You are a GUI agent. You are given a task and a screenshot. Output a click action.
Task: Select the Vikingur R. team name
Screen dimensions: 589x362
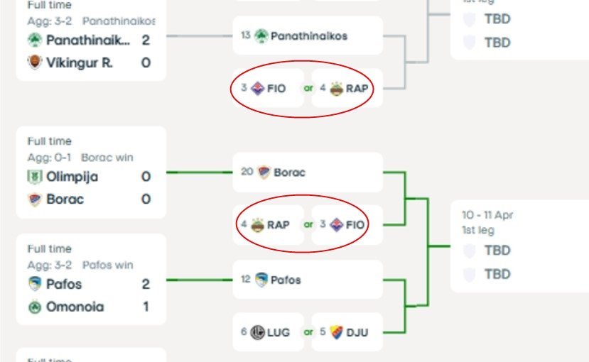click(x=80, y=62)
